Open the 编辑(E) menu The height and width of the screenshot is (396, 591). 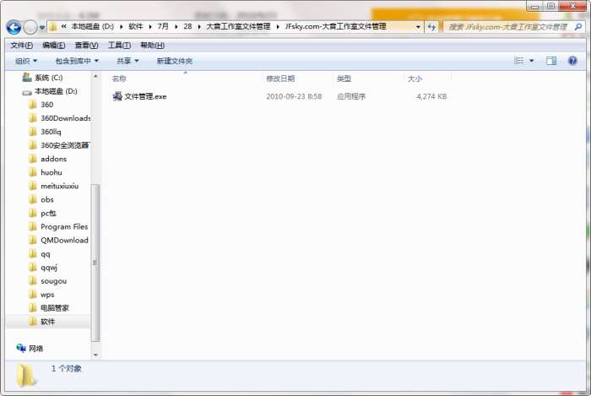54,46
